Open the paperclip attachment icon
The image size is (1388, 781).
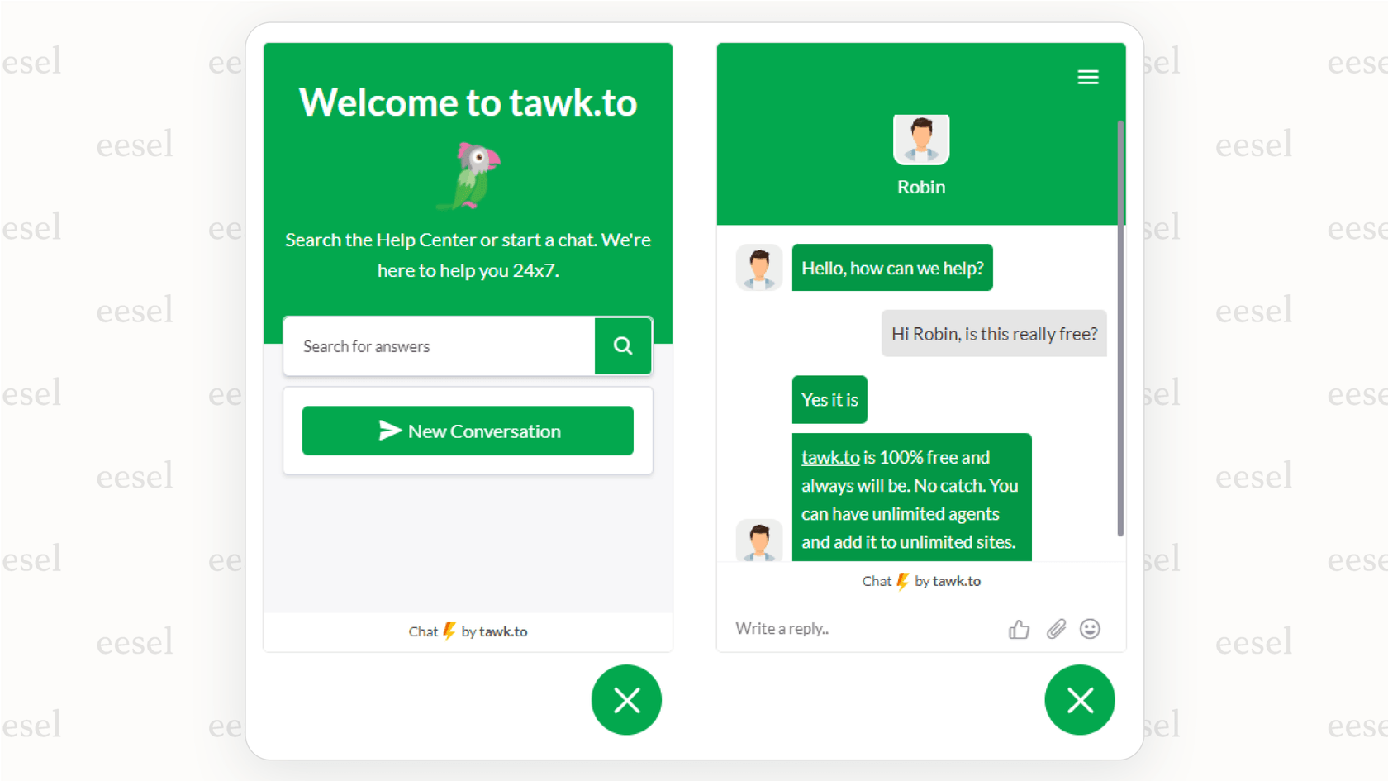[1055, 629]
